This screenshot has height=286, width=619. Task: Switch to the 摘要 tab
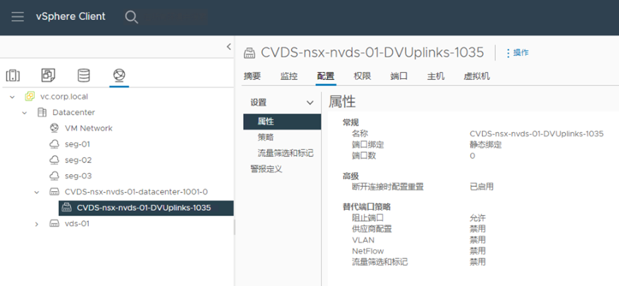pos(252,76)
